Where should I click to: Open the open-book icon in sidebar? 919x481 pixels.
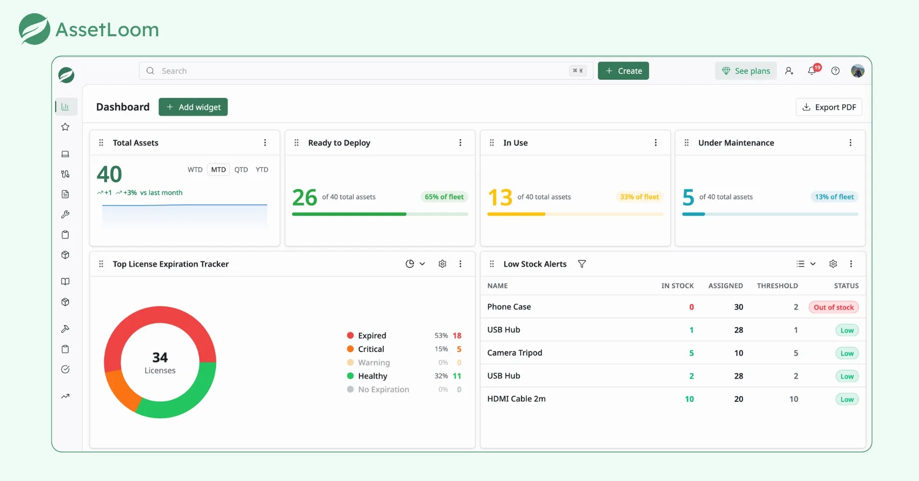(x=65, y=281)
